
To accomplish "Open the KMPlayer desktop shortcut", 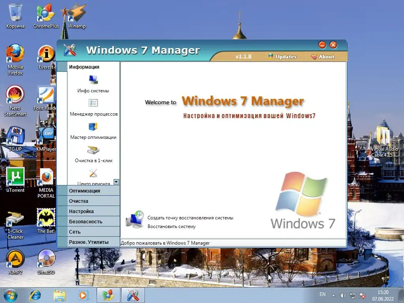I will pyautogui.click(x=47, y=136).
